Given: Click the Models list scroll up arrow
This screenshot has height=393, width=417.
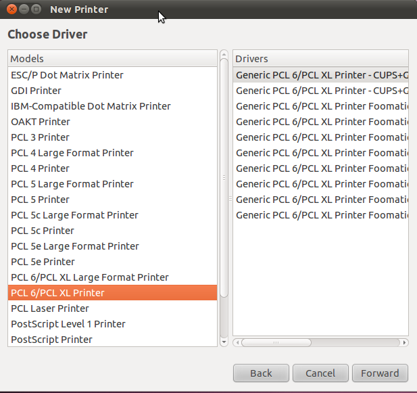Looking at the screenshot, I should pyautogui.click(x=224, y=55).
